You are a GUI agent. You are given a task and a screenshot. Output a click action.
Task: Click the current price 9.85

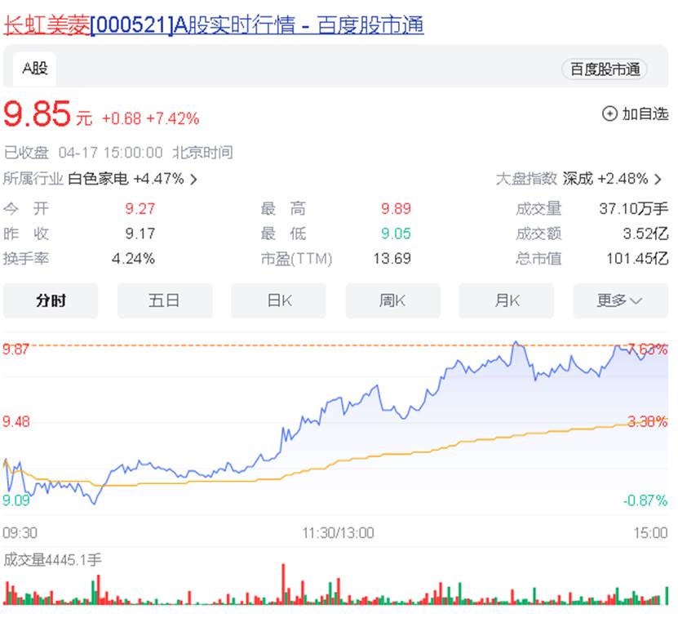(38, 113)
